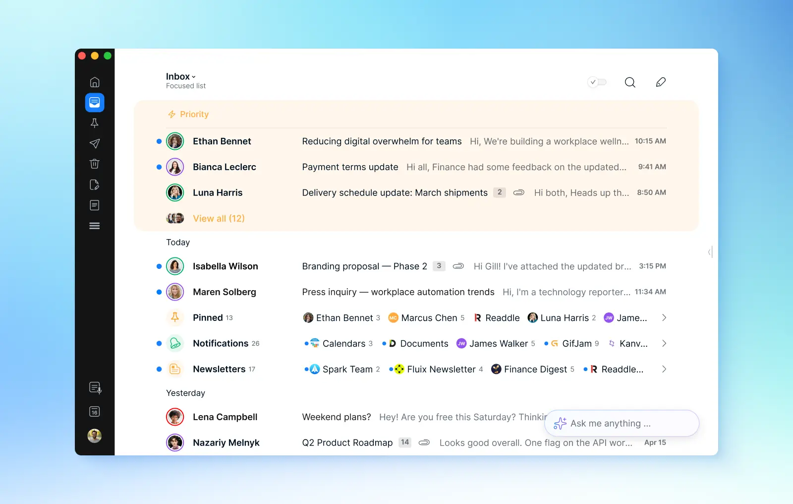The image size is (793, 504).
Task: Click the user profile avatar in sidebar
Action: (x=95, y=436)
